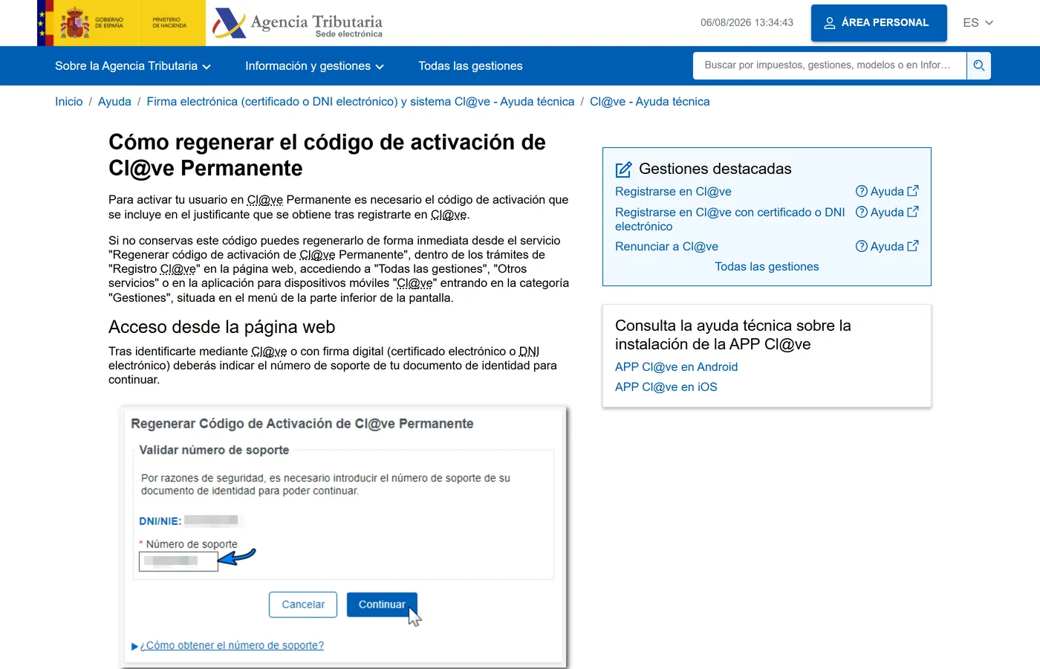Viewport: 1040px width, 669px height.
Task: Expand the Información y gestiones menu
Action: click(314, 66)
